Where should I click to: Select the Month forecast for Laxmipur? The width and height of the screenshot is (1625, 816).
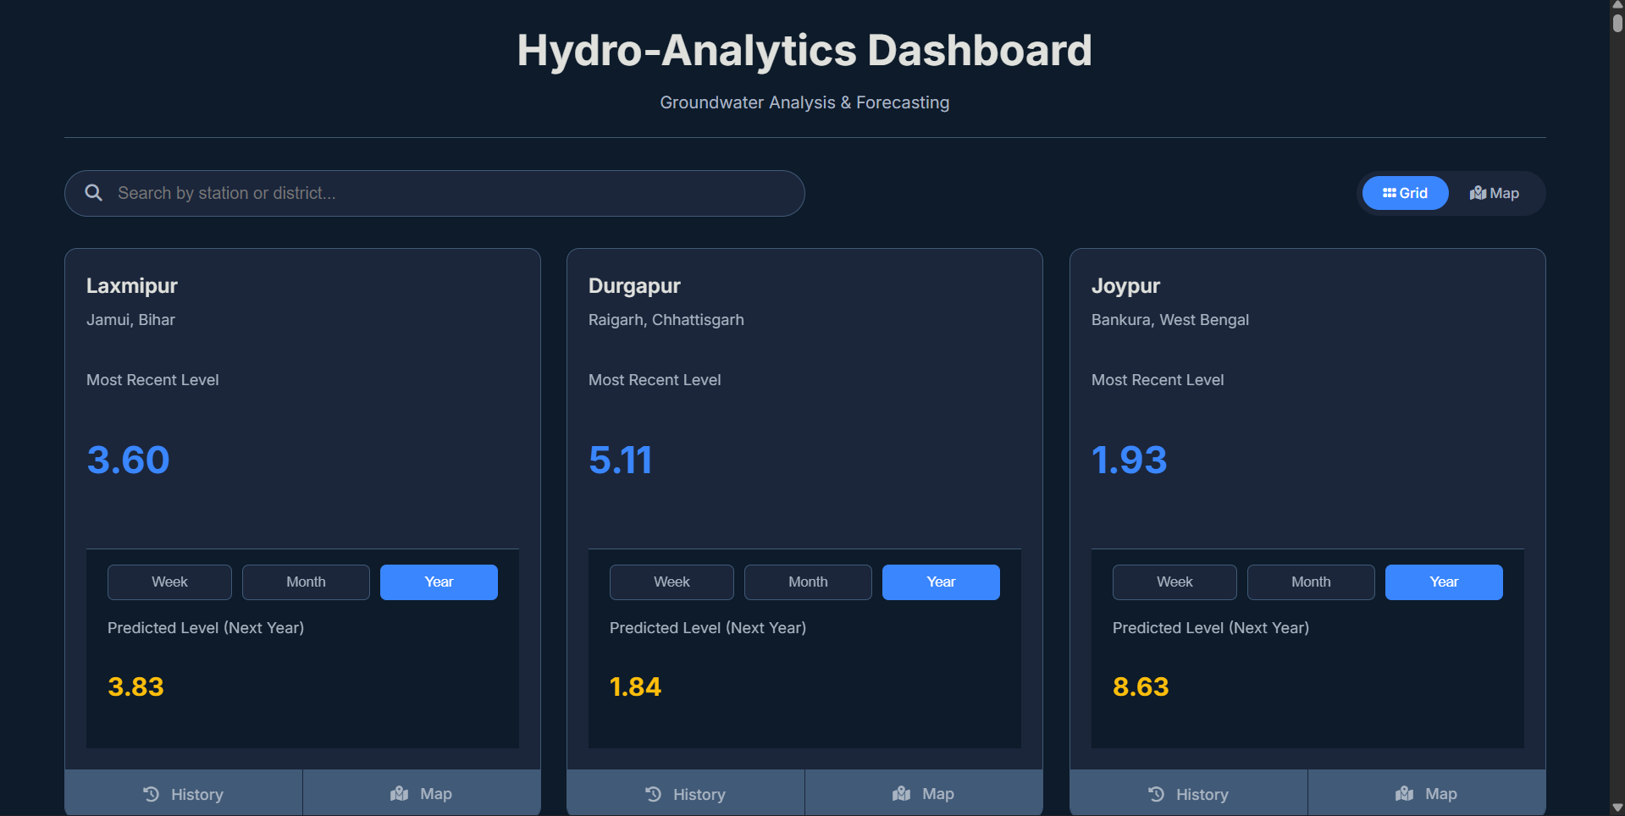[306, 582]
